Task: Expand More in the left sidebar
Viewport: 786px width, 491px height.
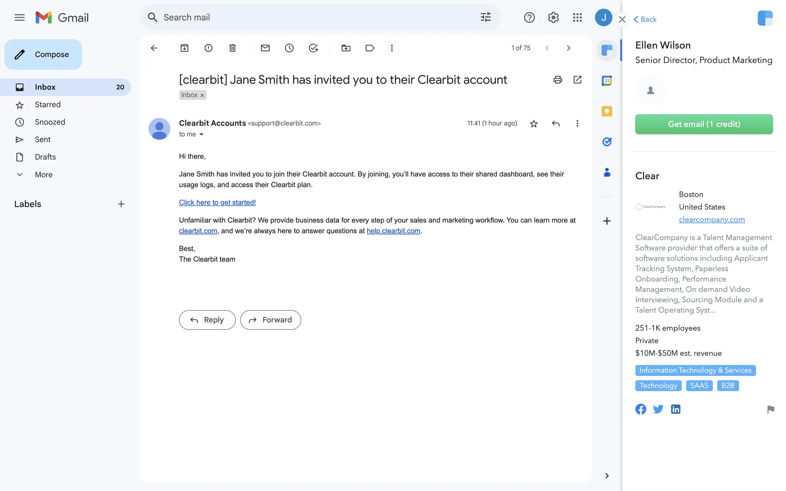Action: pos(43,175)
